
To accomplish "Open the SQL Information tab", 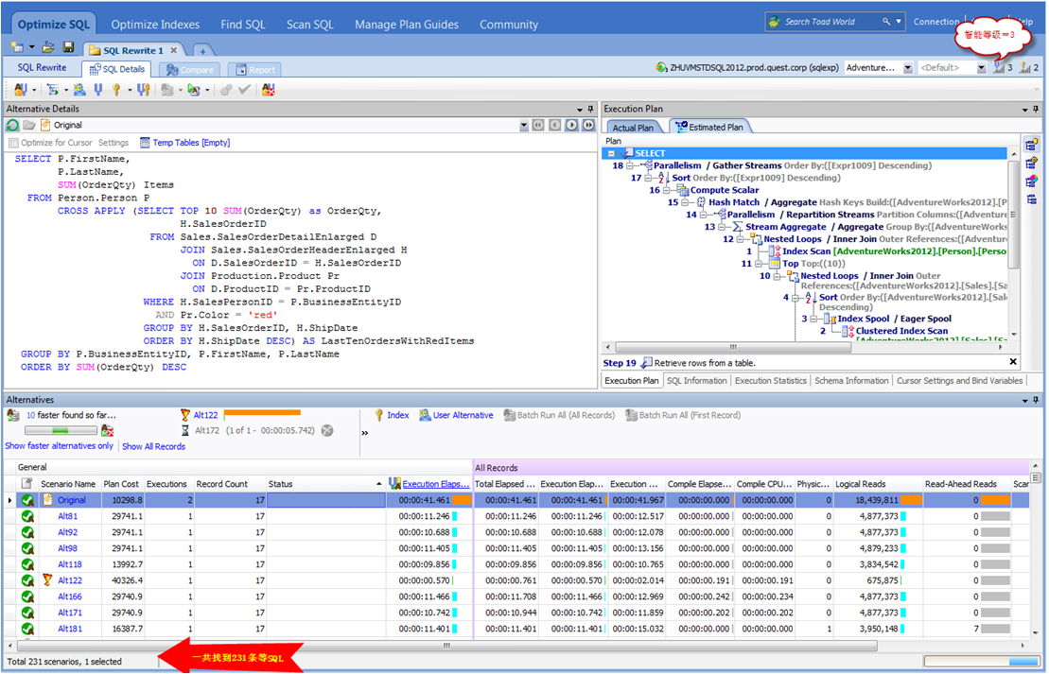I will (x=696, y=380).
